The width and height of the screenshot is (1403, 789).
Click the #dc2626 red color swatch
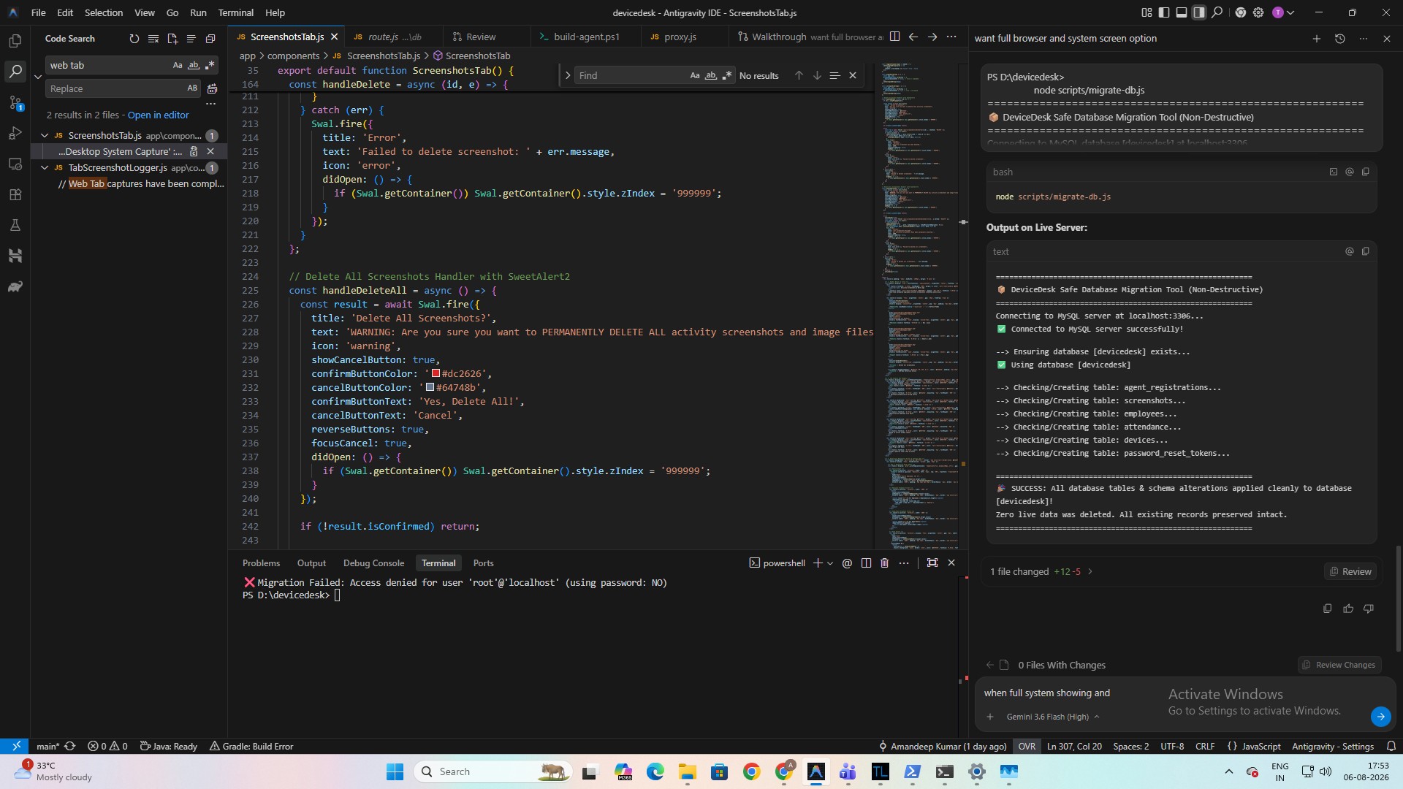click(x=436, y=373)
